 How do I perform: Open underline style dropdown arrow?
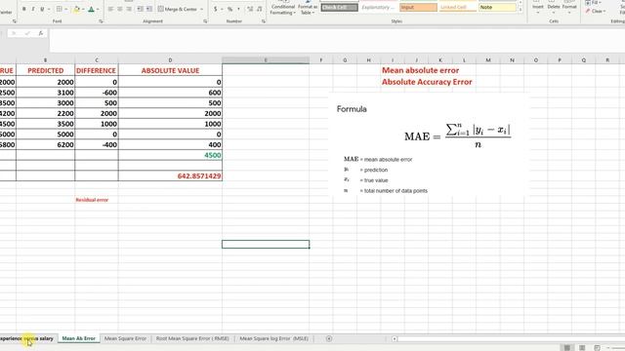(x=48, y=9)
